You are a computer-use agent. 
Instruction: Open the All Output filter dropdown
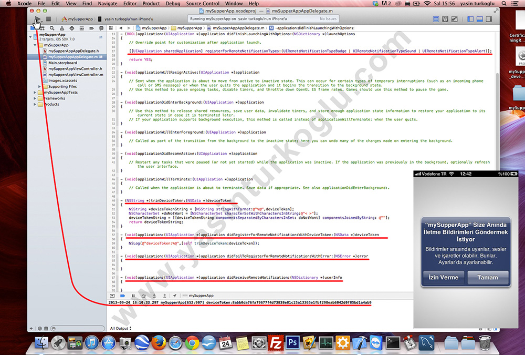click(x=121, y=328)
